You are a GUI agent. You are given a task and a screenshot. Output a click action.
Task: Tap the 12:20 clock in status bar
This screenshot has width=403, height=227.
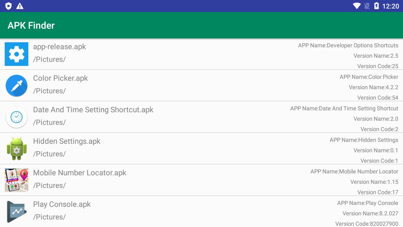(390, 6)
